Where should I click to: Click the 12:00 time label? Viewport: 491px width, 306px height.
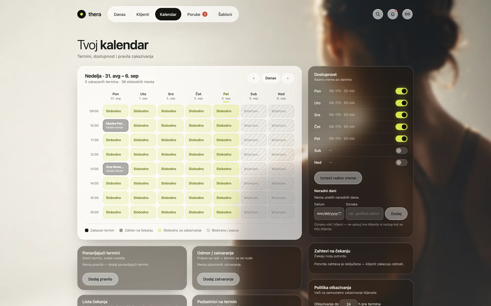click(x=94, y=155)
